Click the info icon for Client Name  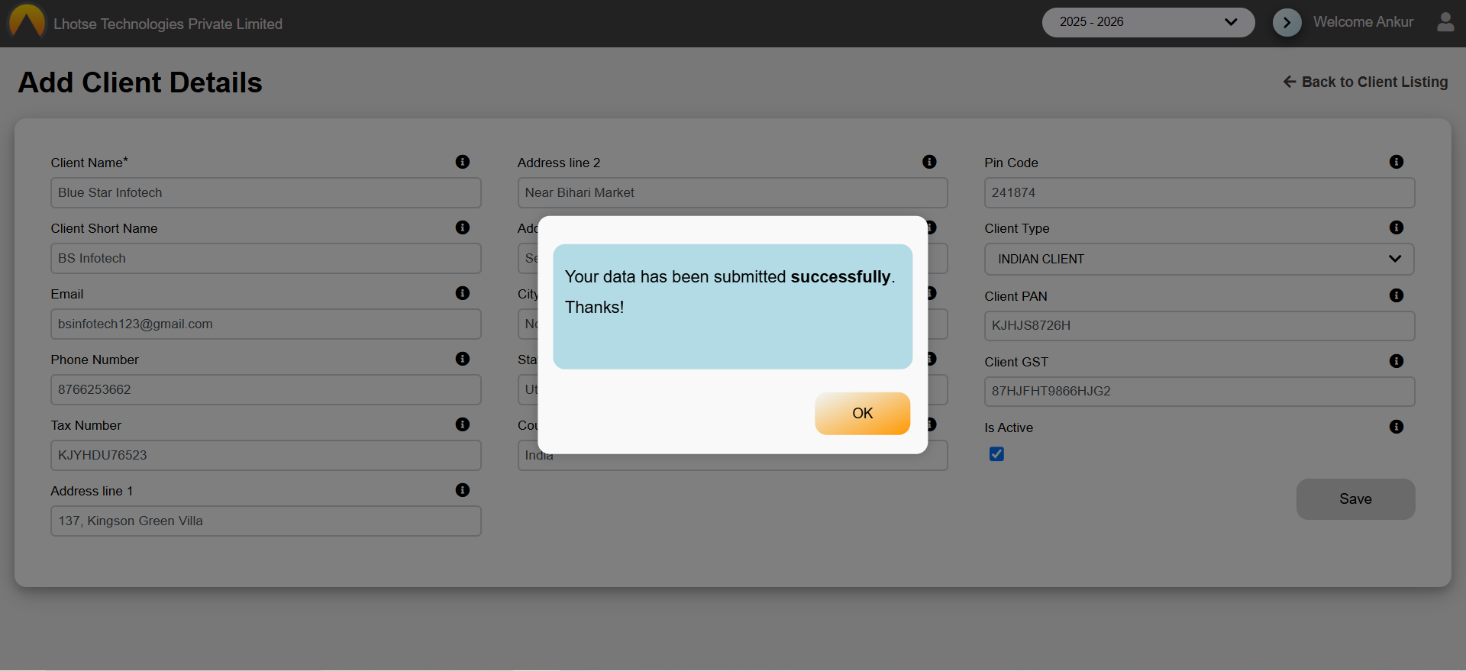[x=463, y=162]
